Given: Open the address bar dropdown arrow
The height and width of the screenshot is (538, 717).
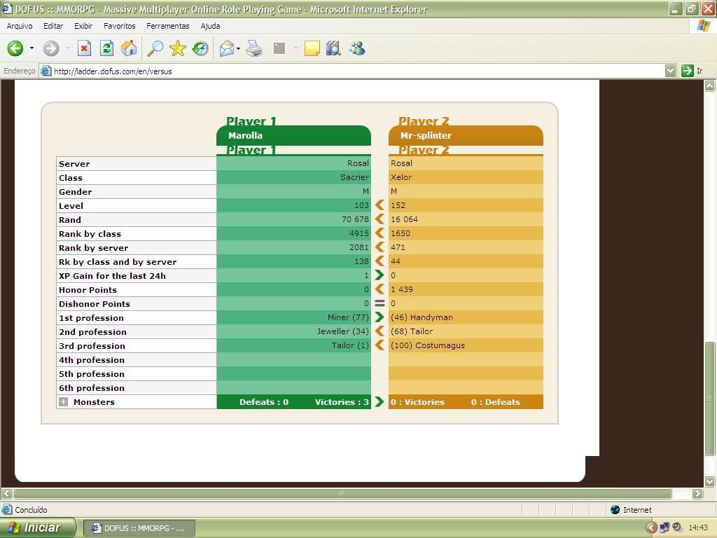Looking at the screenshot, I should point(670,71).
